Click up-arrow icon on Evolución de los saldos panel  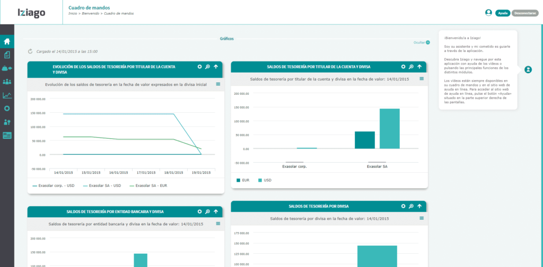pyautogui.click(x=216, y=67)
